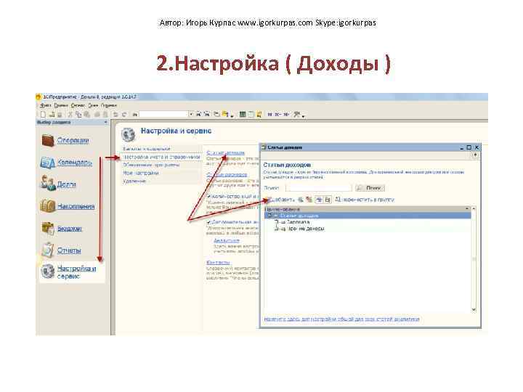Click the Поиск button in the dialog
The image size is (523, 392).
pos(370,188)
